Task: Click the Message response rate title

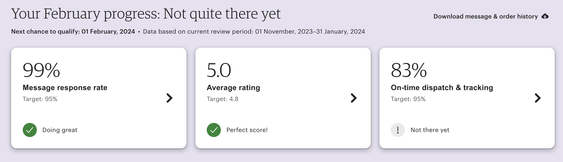Action: coord(65,88)
